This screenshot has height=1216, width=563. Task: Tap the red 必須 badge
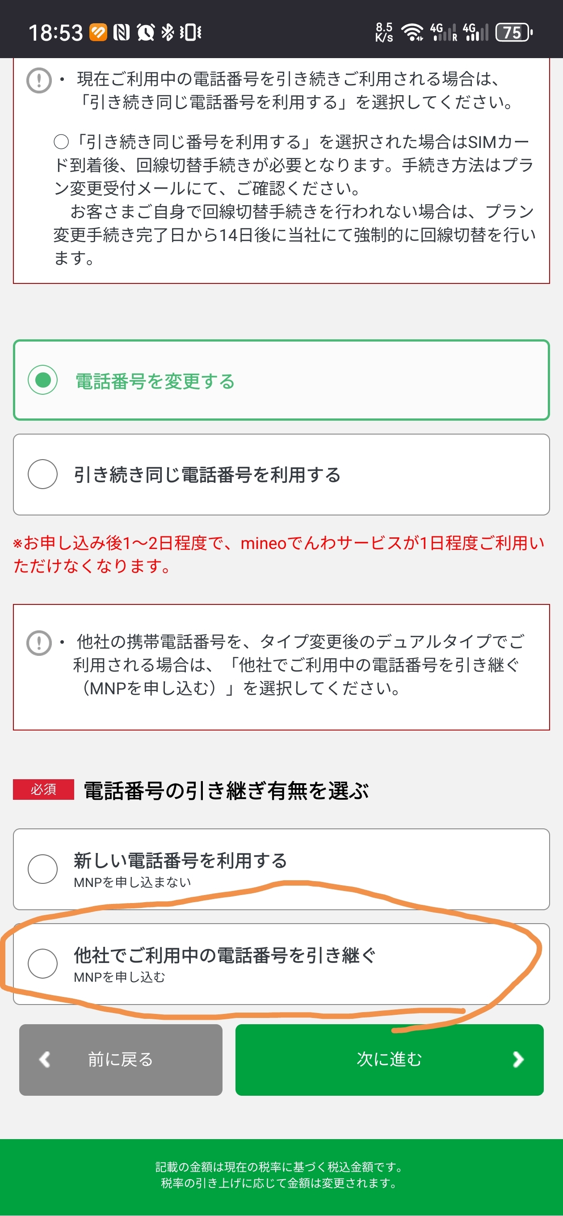click(x=43, y=789)
